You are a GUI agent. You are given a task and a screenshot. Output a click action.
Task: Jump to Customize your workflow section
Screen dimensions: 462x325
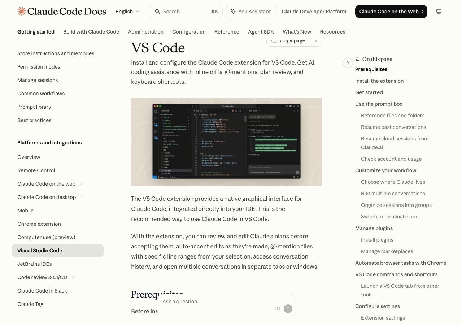(385, 170)
